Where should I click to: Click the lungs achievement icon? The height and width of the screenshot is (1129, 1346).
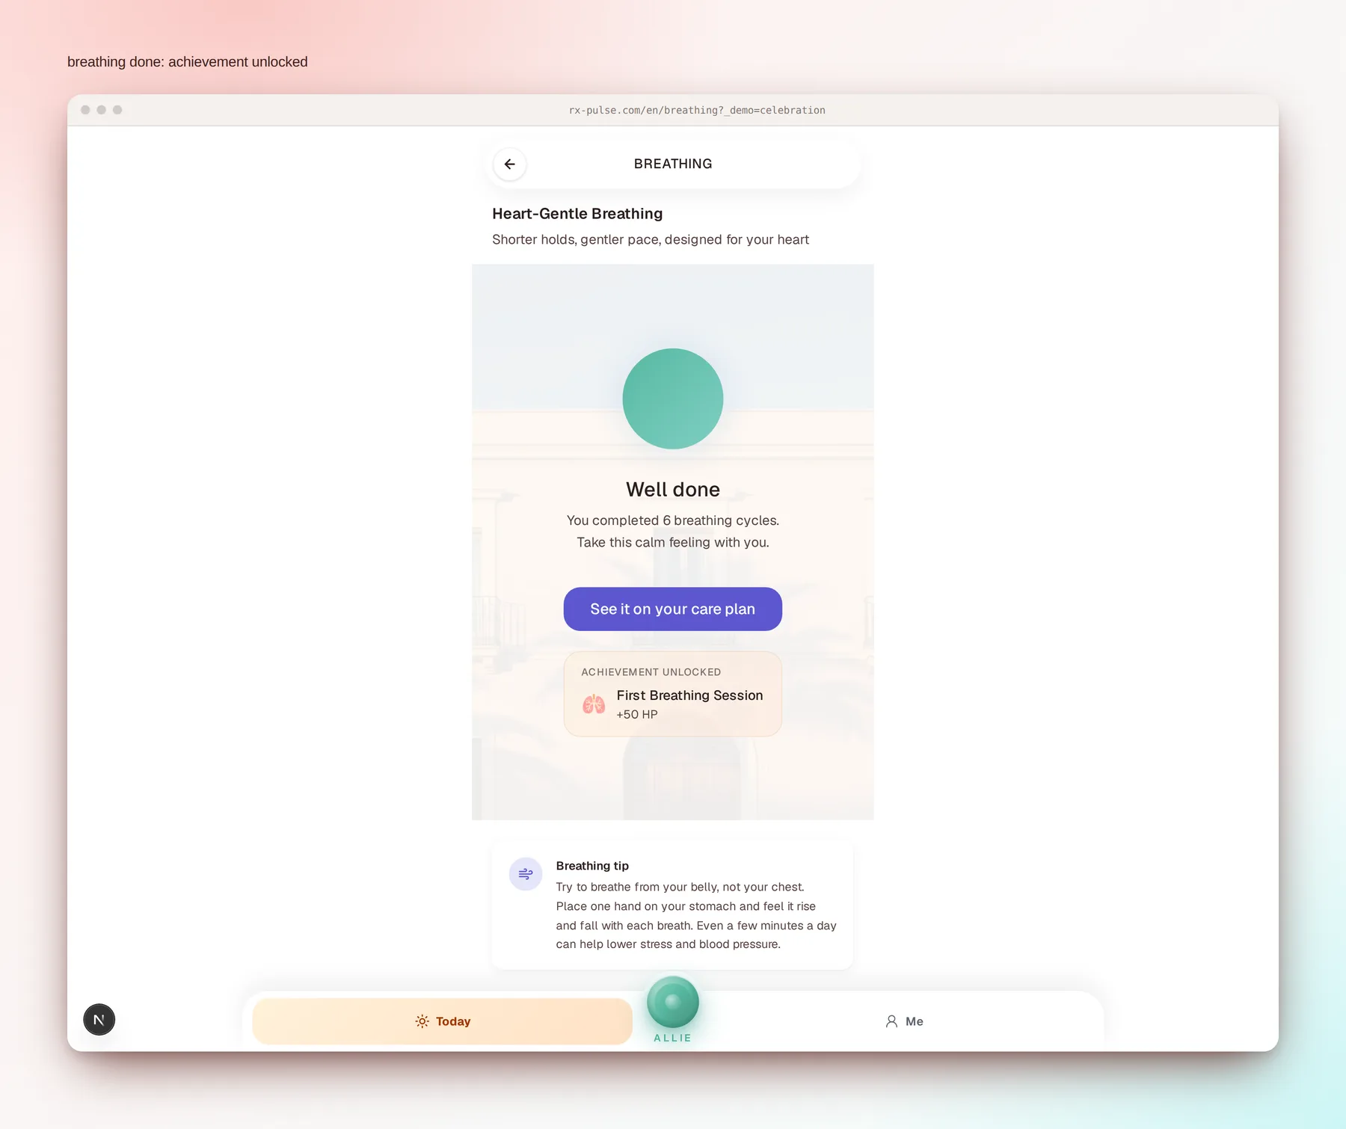[594, 704]
